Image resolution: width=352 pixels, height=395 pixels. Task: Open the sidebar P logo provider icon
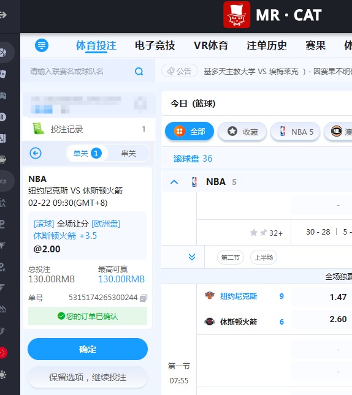click(2, 224)
